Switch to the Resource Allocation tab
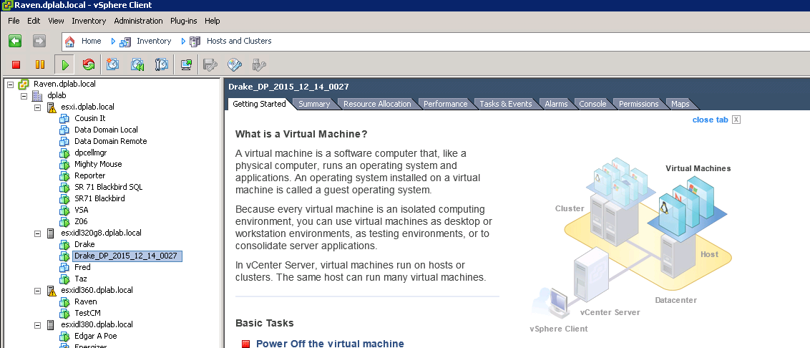 377,104
